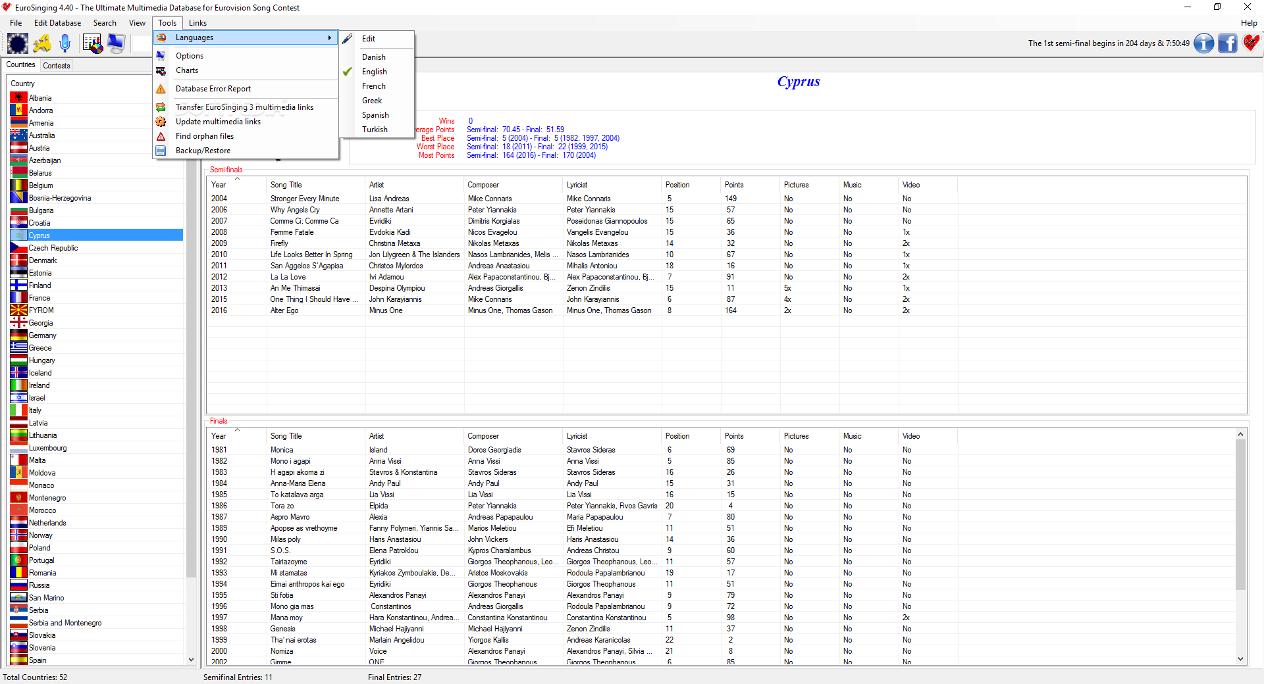Sort finals by Song Title column header

tap(316, 436)
